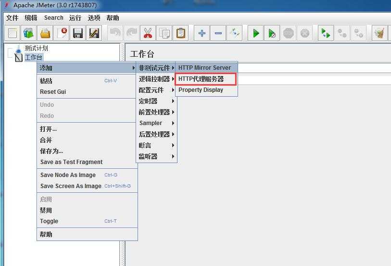Click Reset Gui in context menu
The height and width of the screenshot is (266, 391).
[x=87, y=92]
